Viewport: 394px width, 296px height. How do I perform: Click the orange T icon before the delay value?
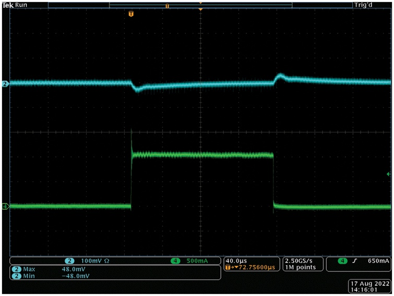click(228, 267)
